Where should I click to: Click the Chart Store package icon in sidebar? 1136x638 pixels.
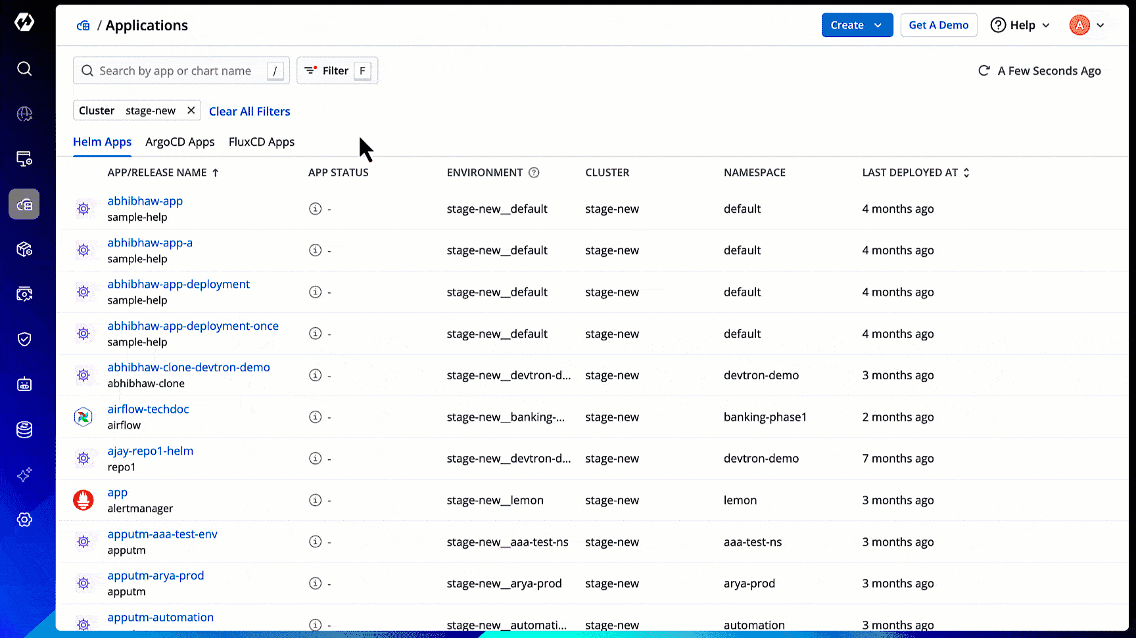[24, 249]
